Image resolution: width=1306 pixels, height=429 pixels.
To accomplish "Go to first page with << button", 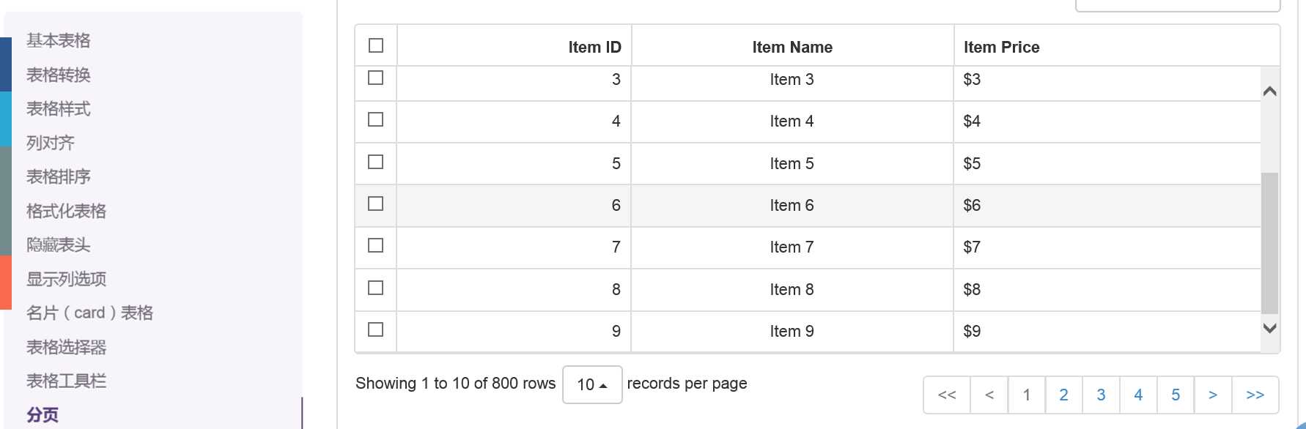I will click(947, 395).
